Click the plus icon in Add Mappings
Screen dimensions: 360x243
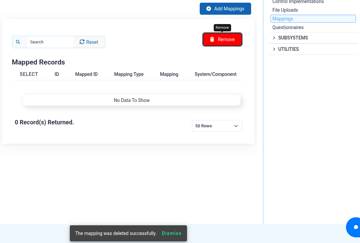209,9
